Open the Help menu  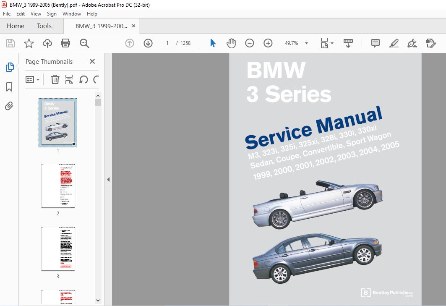pos(92,14)
